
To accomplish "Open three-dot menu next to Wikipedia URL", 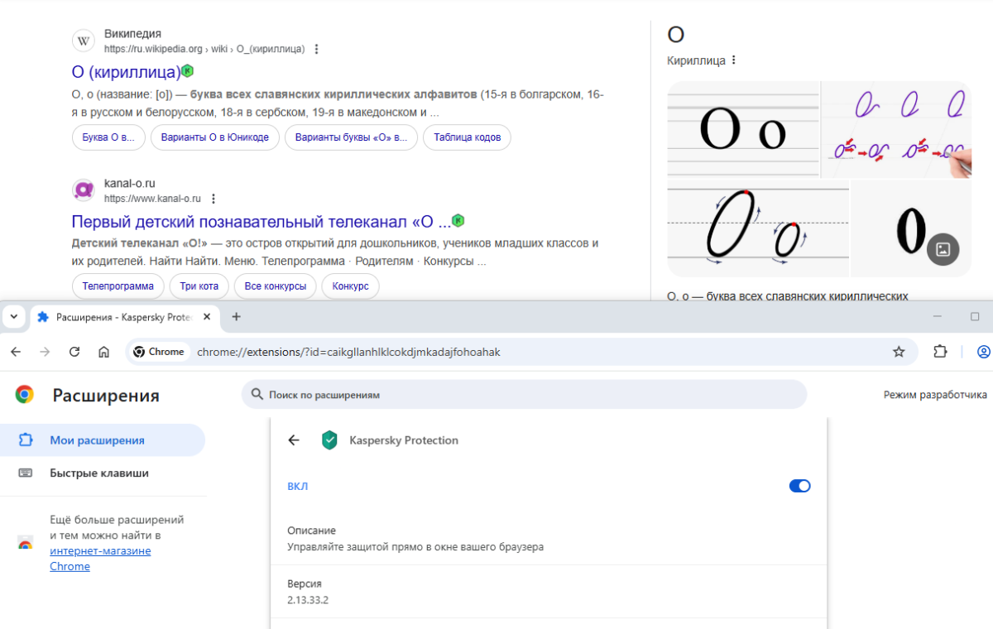I will (316, 49).
